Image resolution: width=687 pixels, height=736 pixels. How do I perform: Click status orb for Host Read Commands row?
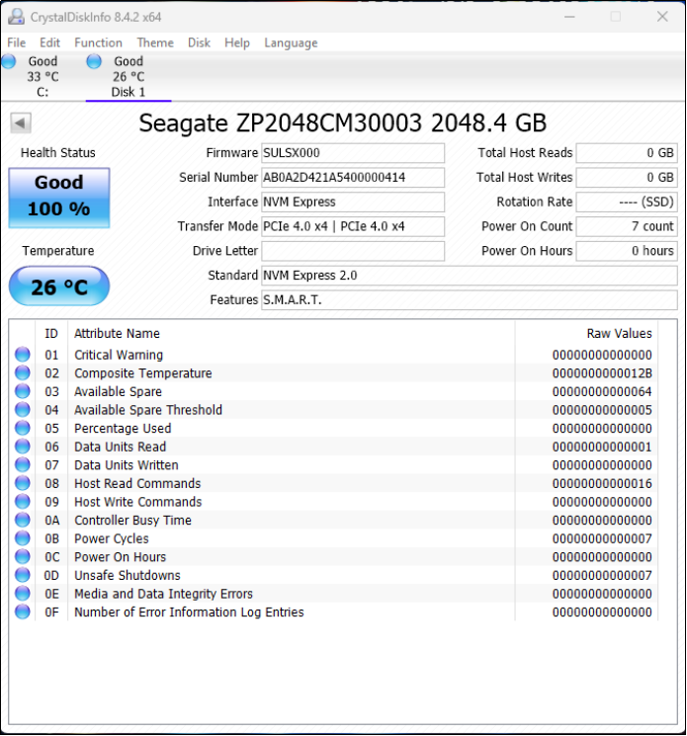pos(22,483)
